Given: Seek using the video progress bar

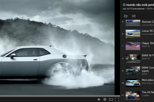Looking at the screenshot, I should (56, 96).
